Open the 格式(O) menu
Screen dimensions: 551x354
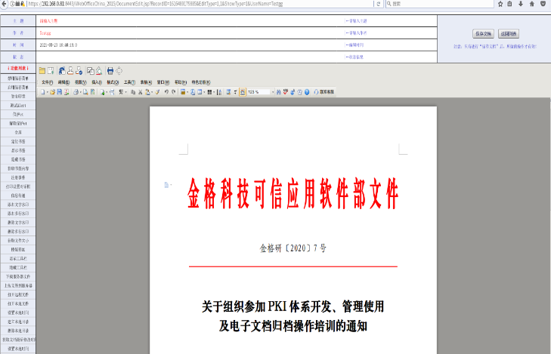pyautogui.click(x=113, y=82)
